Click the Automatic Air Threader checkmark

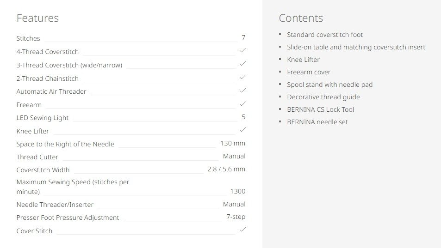[242, 91]
